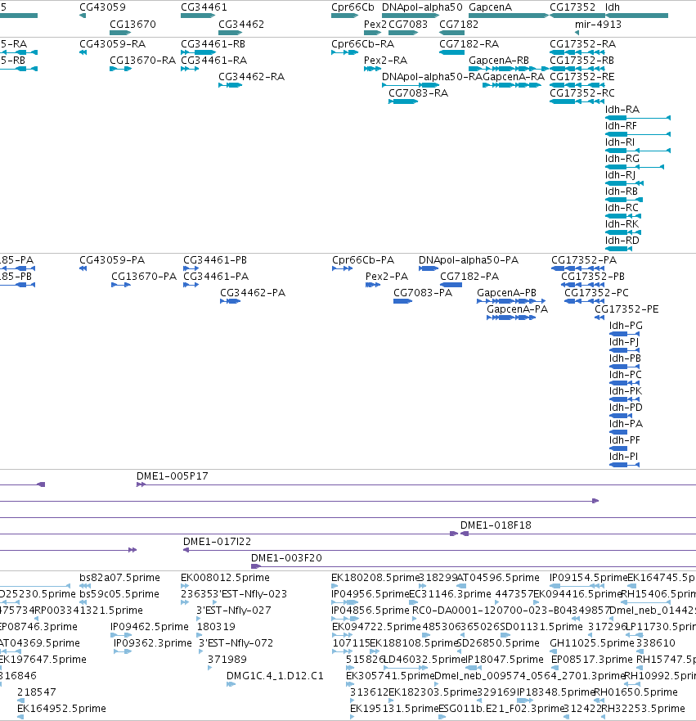This screenshot has width=696, height=721.
Task: Click transcript label GapcenA-RB
Action: [499, 61]
